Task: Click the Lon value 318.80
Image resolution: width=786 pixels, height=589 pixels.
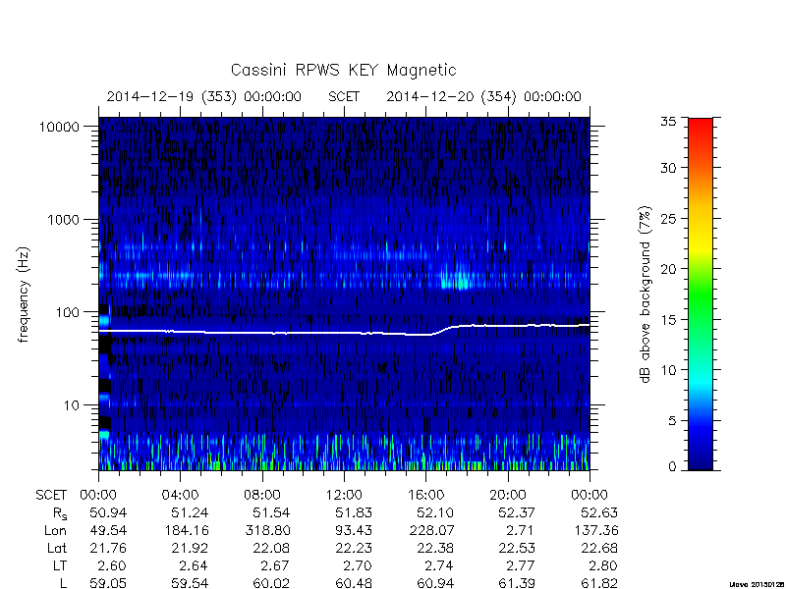Action: pos(267,530)
